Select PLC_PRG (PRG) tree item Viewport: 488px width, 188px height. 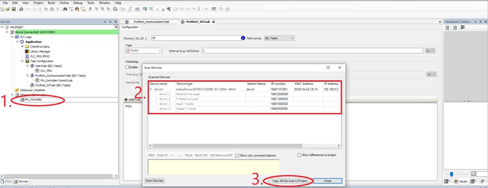pyautogui.click(x=40, y=56)
